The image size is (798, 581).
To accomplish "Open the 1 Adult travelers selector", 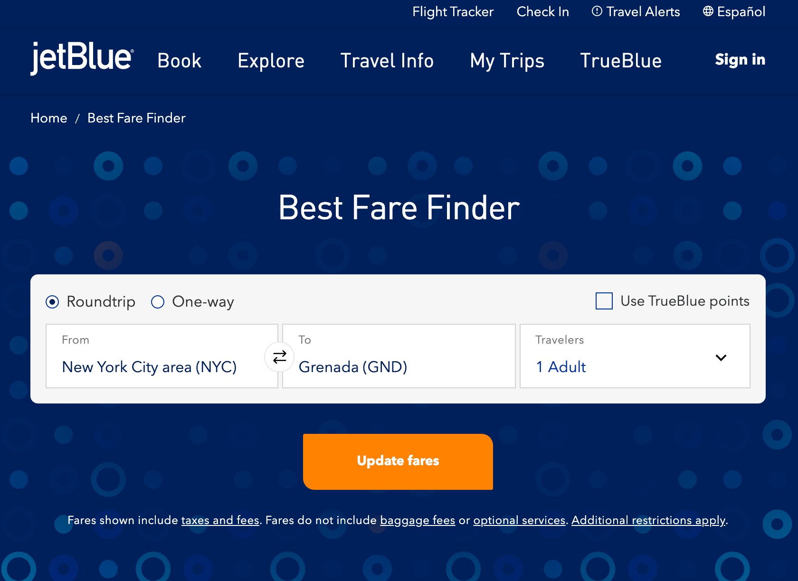I will pos(561,367).
